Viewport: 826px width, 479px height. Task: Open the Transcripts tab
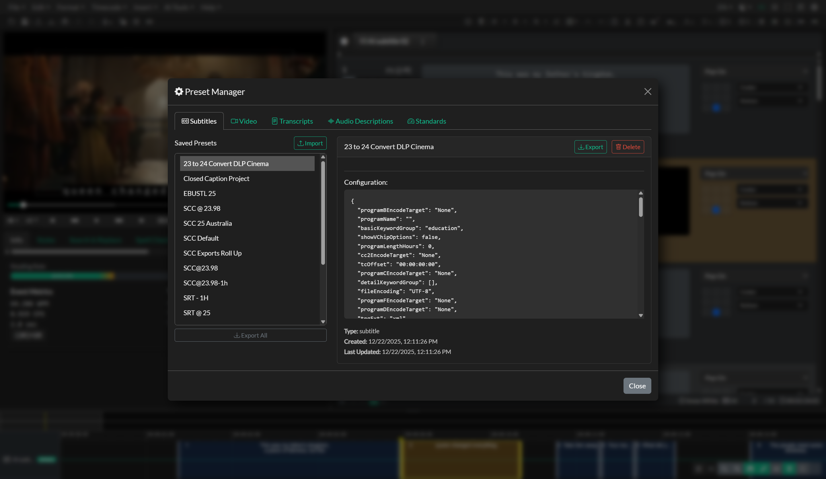point(292,121)
